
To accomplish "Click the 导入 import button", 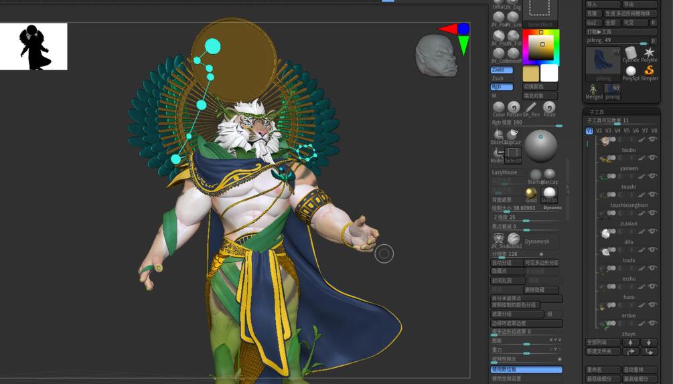I will pyautogui.click(x=603, y=4).
